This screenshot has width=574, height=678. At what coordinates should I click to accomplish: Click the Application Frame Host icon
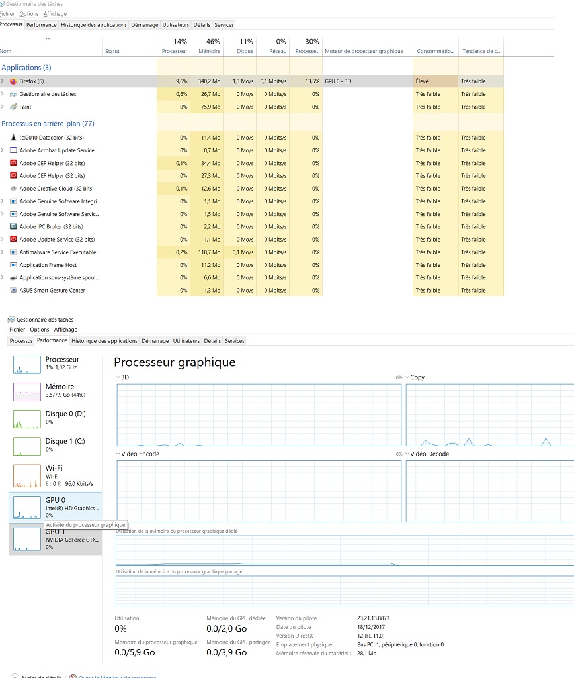[x=13, y=265]
